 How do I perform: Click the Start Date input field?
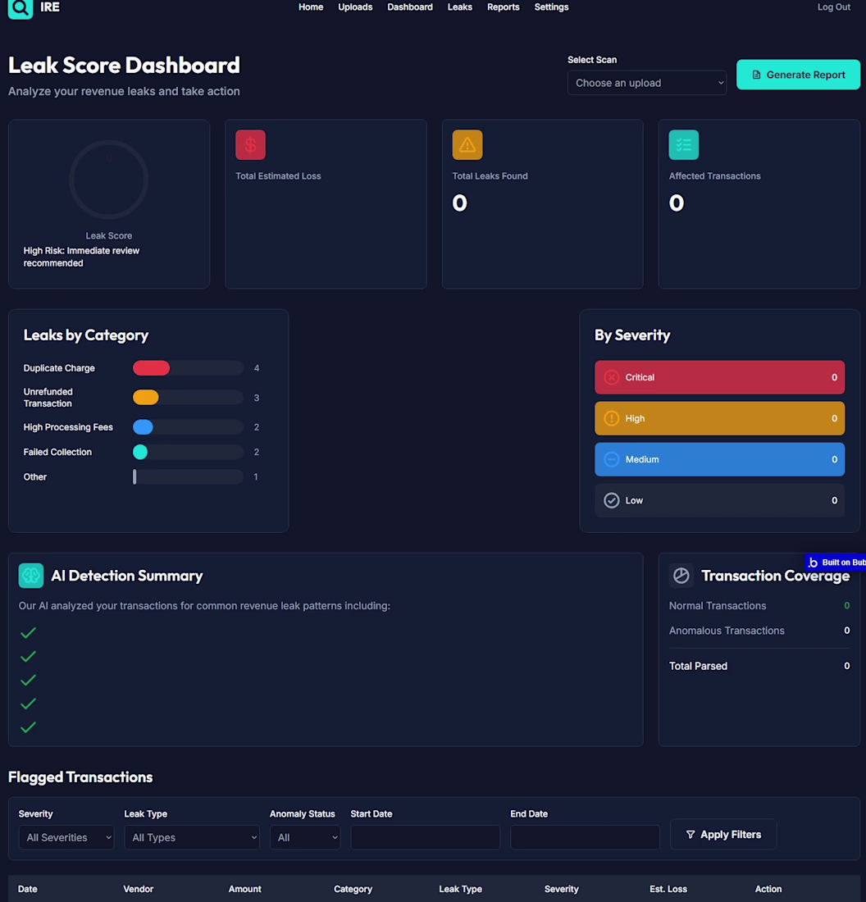coord(426,837)
